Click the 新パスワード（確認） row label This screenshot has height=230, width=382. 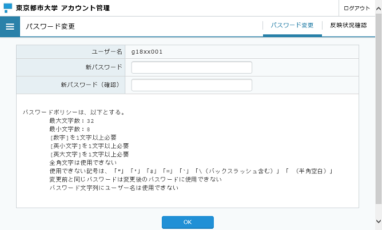[90, 84]
